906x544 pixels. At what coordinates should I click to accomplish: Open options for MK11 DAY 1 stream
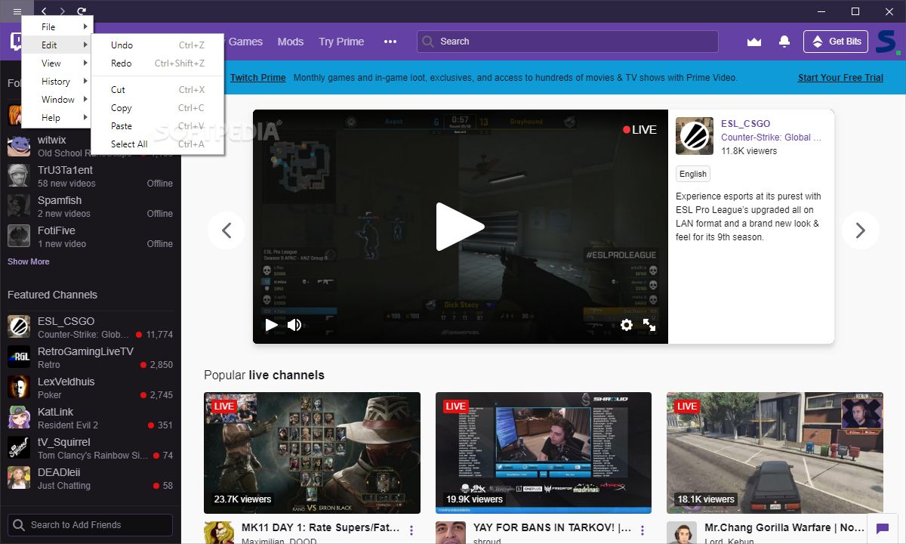[411, 530]
